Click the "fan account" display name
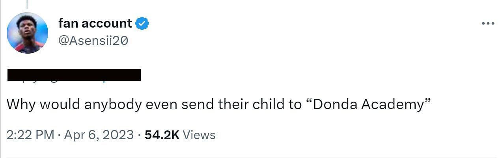Viewport: 500px width, 158px height. (x=95, y=24)
